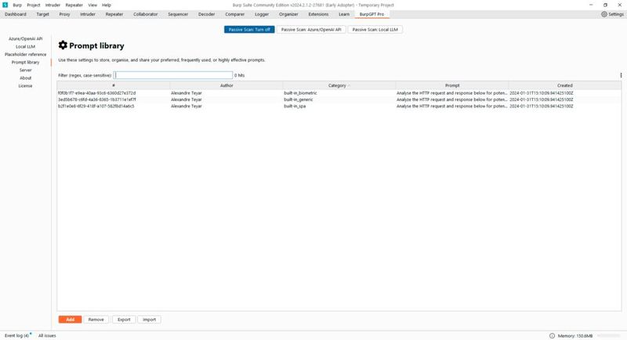
Task: Switch to the Collaborator tab
Action: [146, 14]
